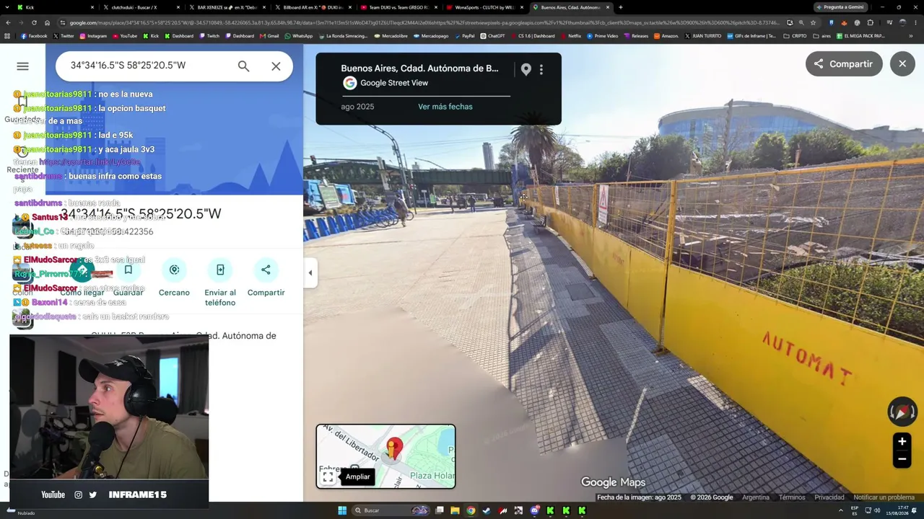924x519 pixels.
Task: Open the Instagram bookmark
Action: click(x=93, y=36)
